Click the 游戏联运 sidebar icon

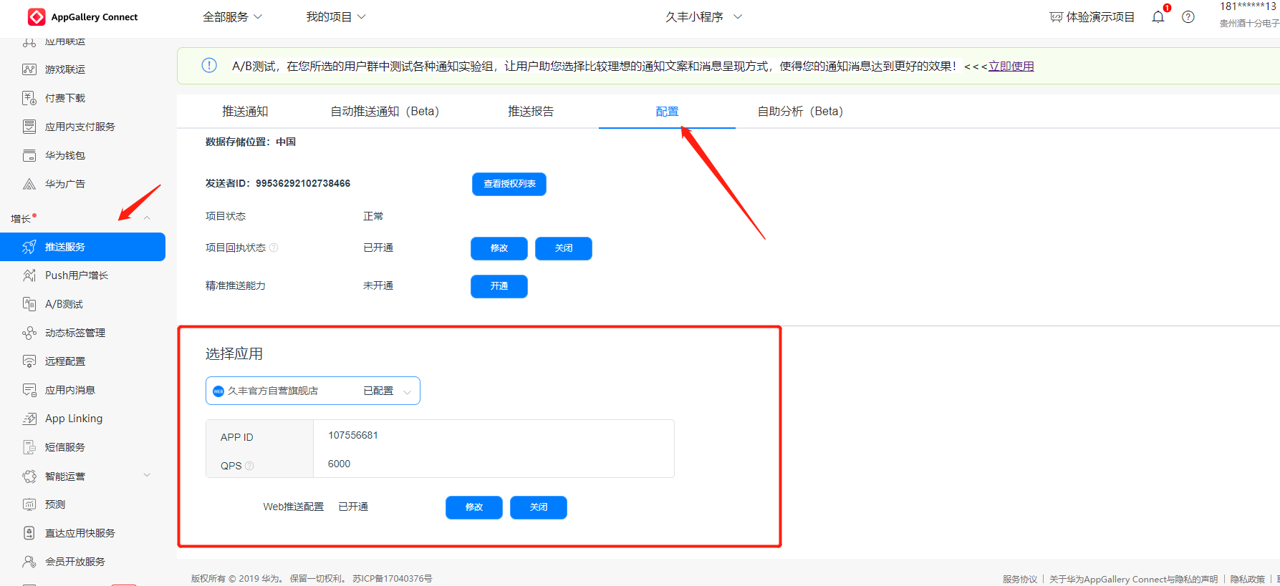pos(29,69)
